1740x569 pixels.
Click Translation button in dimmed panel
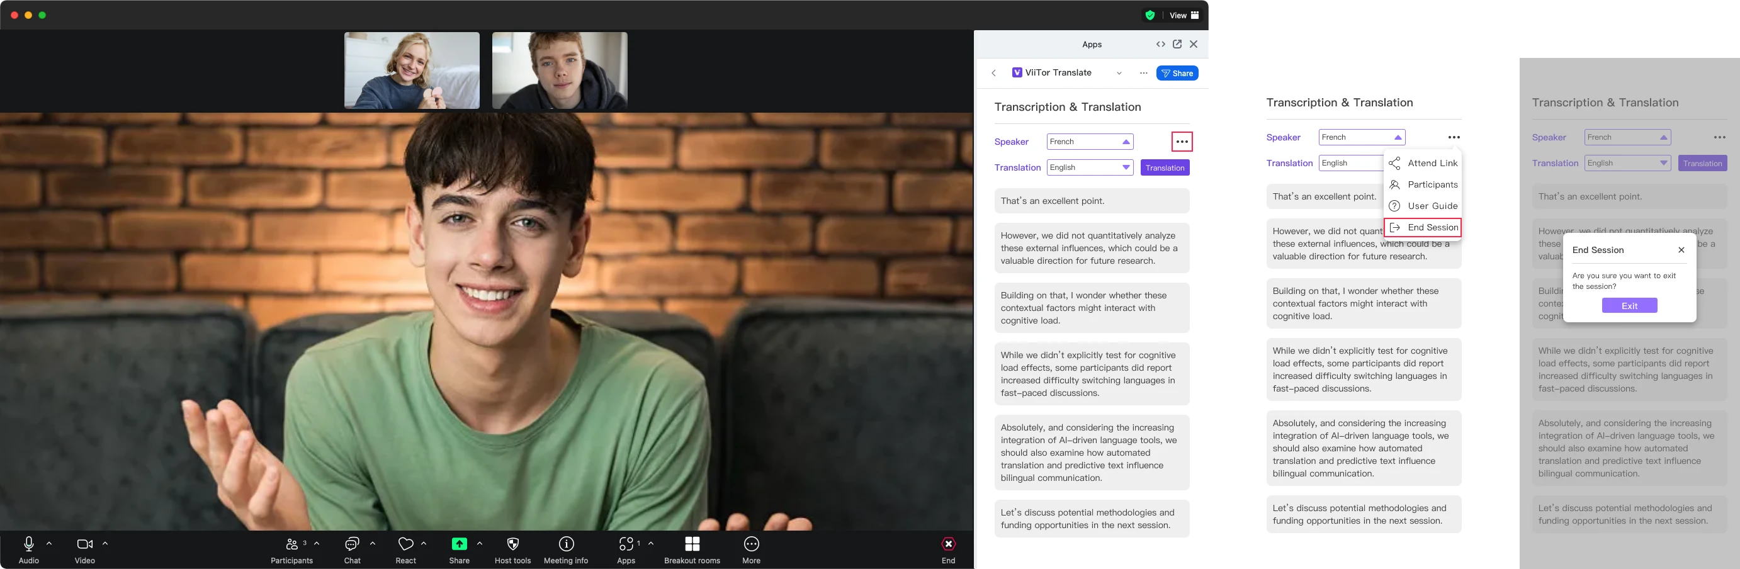coord(1702,164)
